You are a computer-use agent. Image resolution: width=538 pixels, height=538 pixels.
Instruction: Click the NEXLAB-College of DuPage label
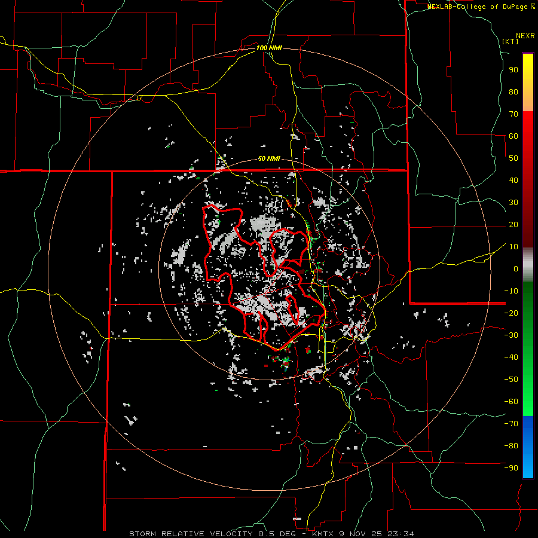tap(478, 7)
